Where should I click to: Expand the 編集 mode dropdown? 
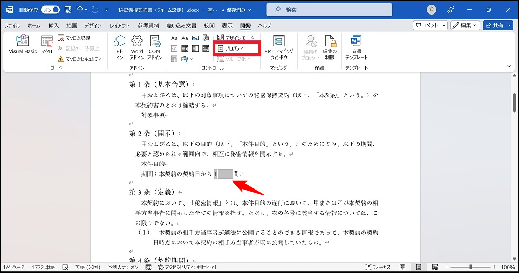(465, 25)
